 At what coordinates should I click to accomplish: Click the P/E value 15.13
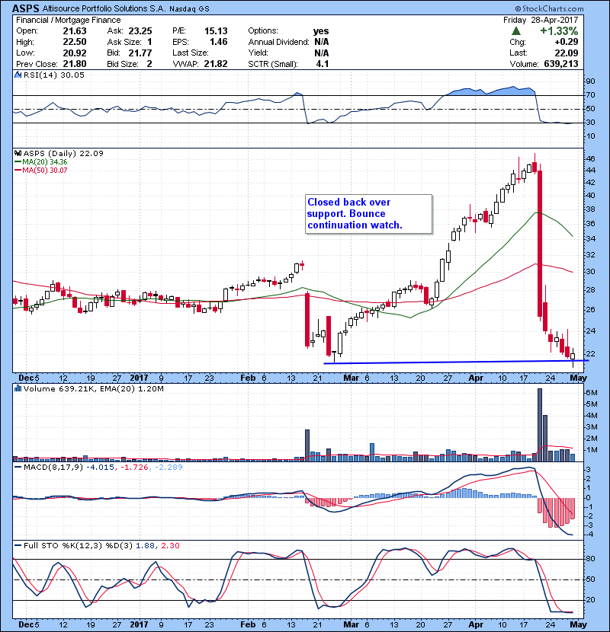coord(216,31)
